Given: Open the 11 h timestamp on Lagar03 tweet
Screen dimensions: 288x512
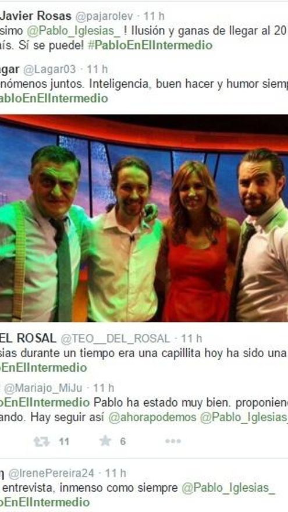Looking at the screenshot, I should tap(97, 69).
